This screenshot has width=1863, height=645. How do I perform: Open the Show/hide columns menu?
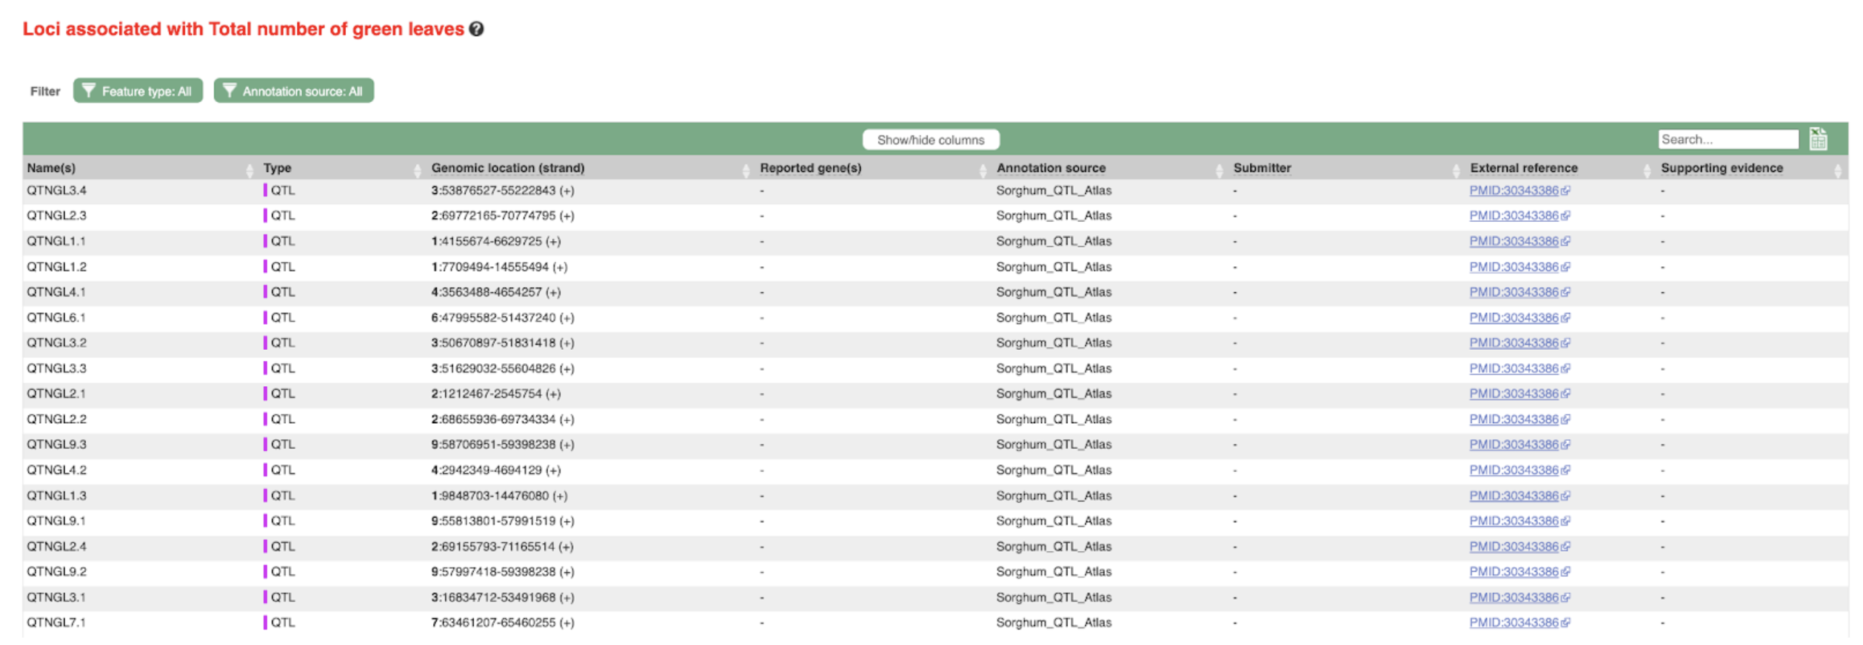(x=930, y=140)
